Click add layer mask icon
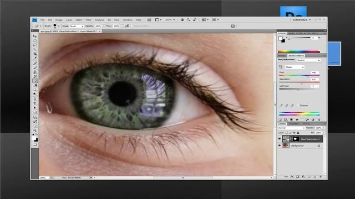The height and width of the screenshot is (199, 355). coord(298,177)
